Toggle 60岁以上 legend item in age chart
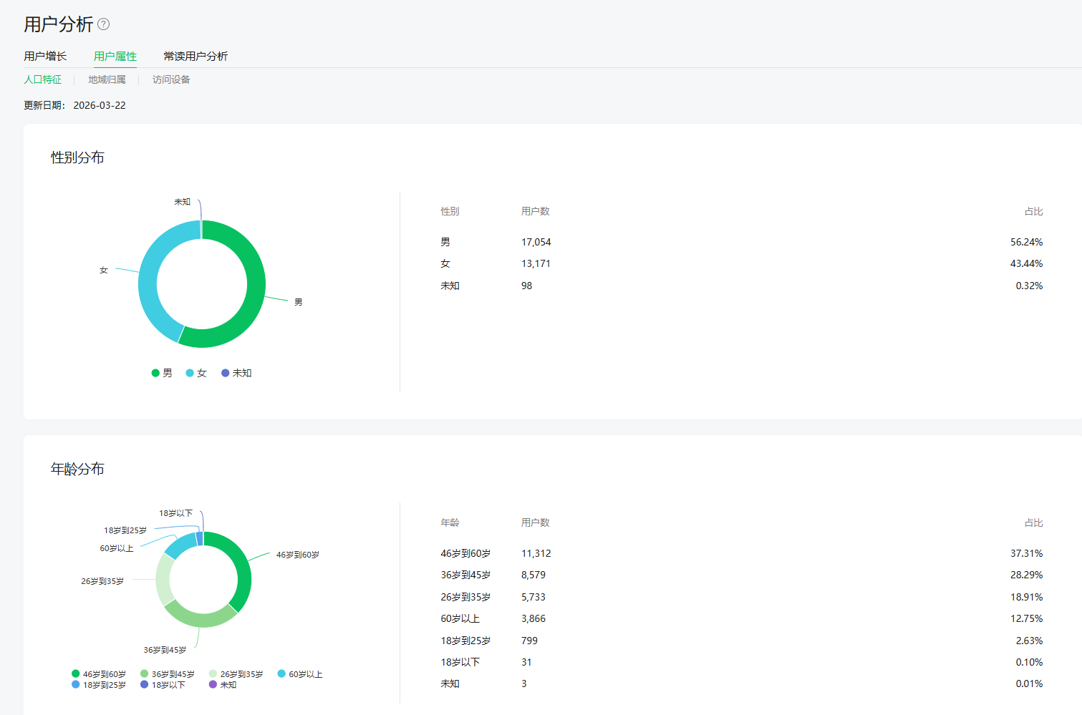The image size is (1082, 715). (301, 674)
